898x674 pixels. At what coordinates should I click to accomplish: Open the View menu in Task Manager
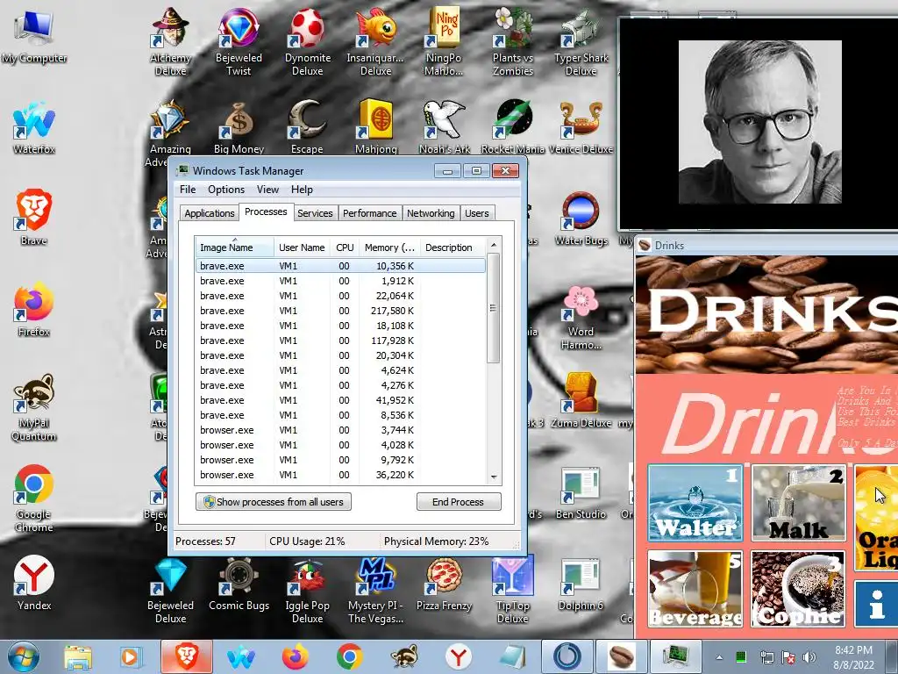point(267,190)
